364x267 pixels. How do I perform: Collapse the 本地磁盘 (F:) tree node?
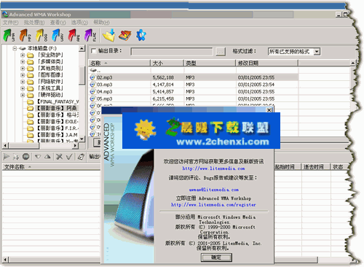coord(15,48)
